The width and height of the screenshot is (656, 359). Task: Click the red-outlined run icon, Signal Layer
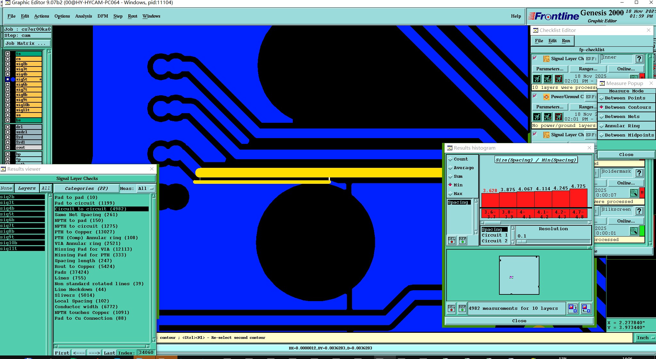tap(559, 79)
